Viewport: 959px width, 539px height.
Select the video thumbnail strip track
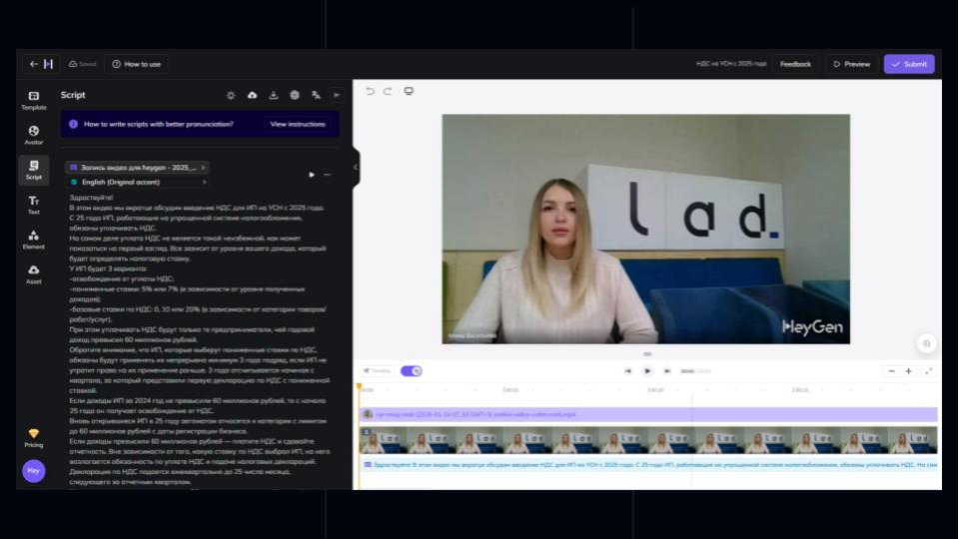(648, 440)
